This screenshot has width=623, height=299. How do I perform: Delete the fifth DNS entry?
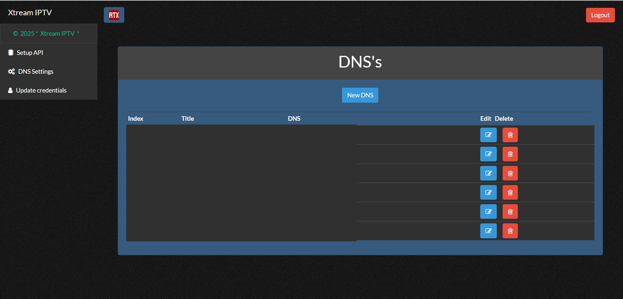[x=510, y=212]
